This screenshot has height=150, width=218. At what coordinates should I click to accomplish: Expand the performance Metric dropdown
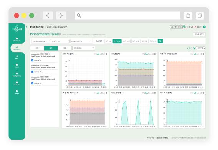(84, 48)
